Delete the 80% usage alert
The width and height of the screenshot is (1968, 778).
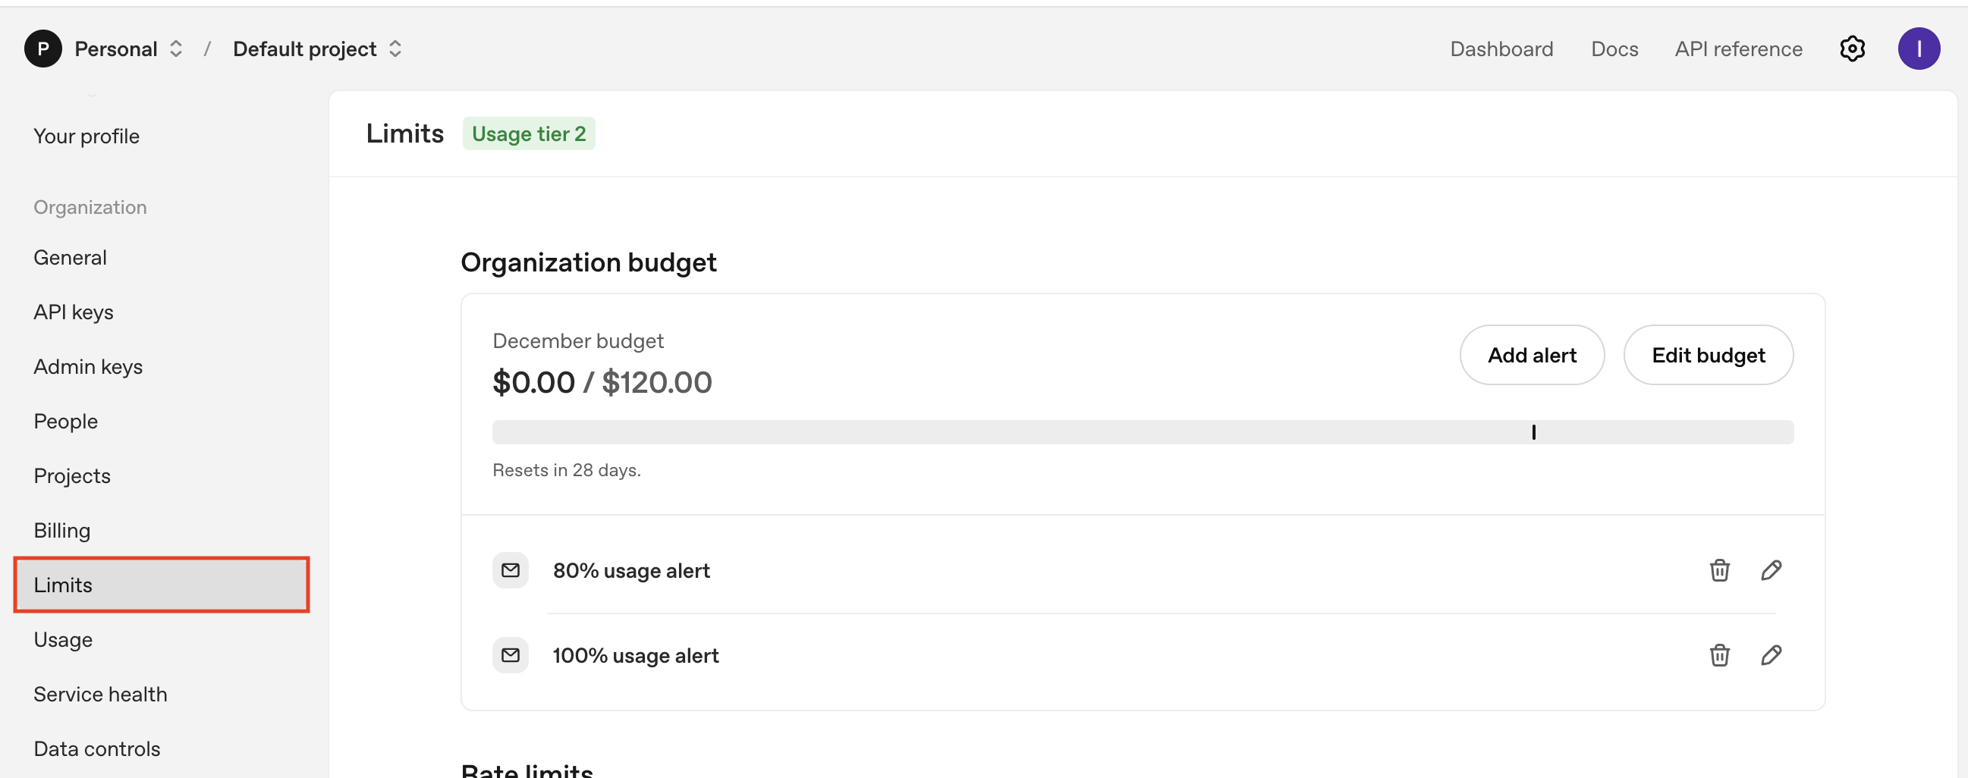[1719, 570]
